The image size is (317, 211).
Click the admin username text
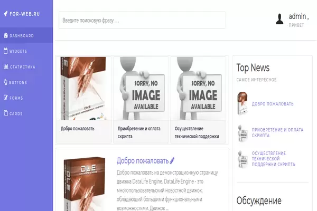(x=299, y=17)
